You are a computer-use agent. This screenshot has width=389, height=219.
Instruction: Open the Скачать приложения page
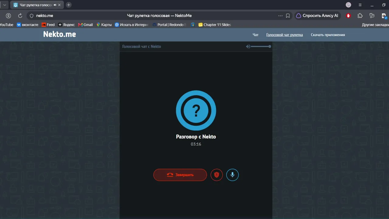(328, 35)
